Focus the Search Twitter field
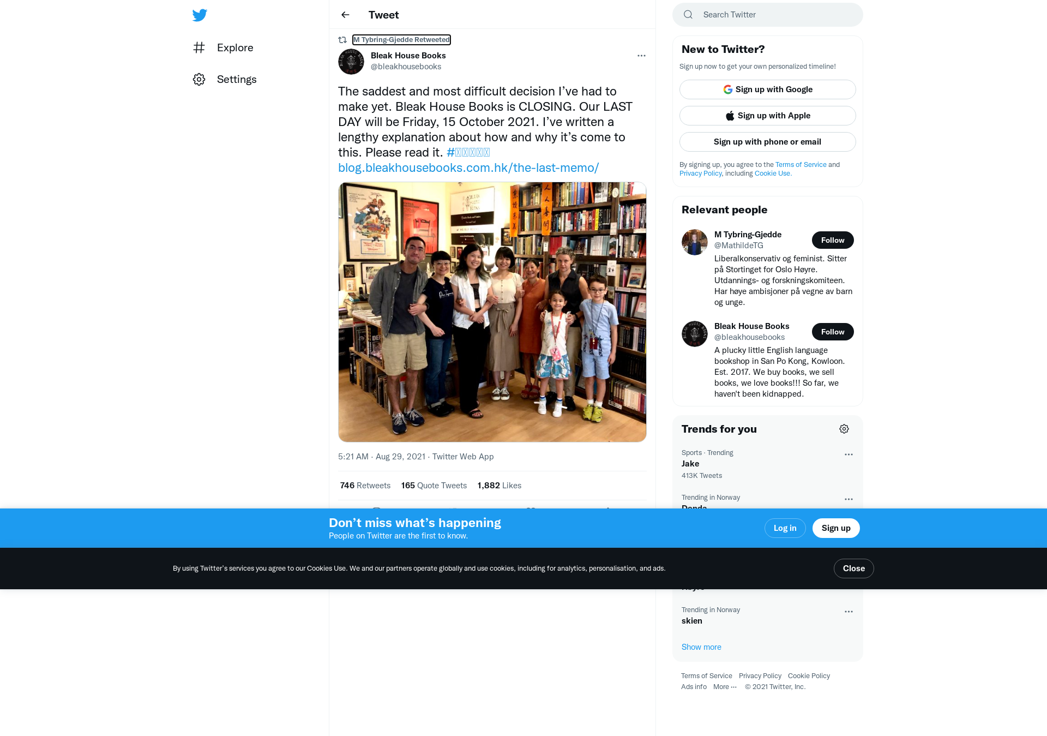1047x736 pixels. (x=768, y=15)
